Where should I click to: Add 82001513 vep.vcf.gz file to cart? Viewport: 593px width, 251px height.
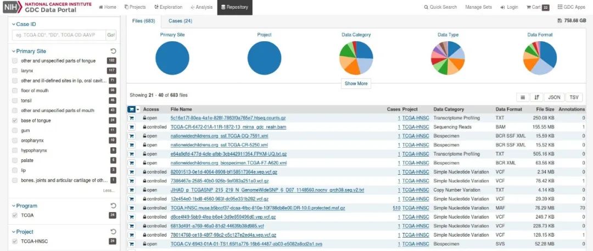click(132, 172)
